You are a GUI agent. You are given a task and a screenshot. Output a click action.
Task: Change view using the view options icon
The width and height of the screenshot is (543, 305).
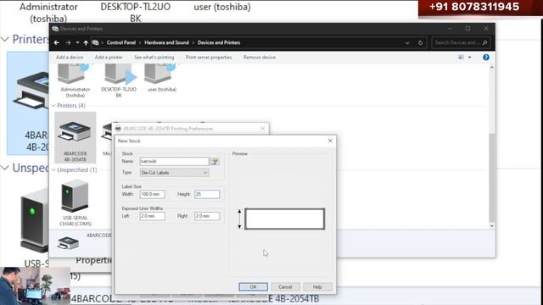461,58
